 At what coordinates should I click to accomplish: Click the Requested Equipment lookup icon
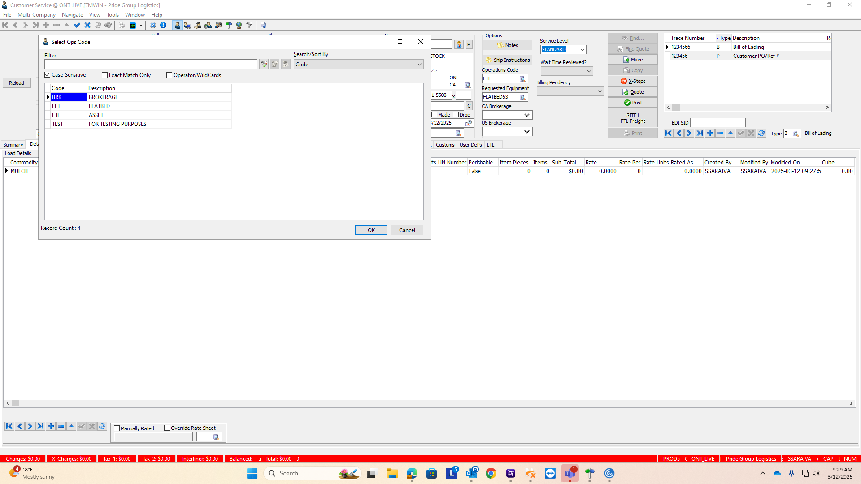[522, 97]
